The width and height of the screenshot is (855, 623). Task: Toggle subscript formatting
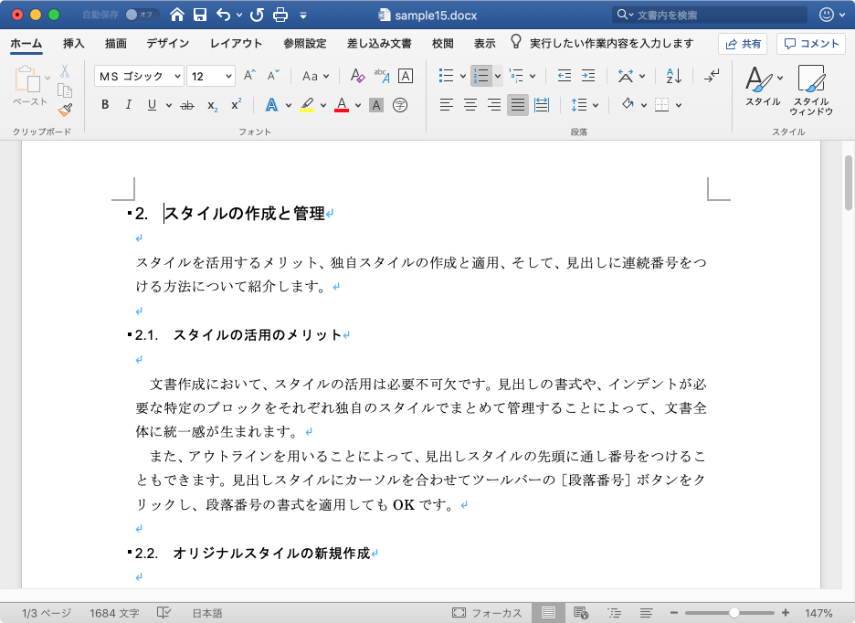click(212, 105)
